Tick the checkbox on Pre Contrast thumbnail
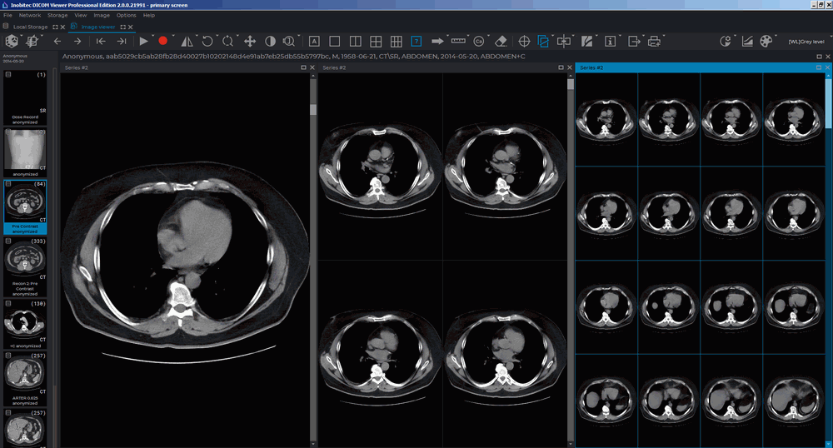833x448 pixels. coord(8,184)
